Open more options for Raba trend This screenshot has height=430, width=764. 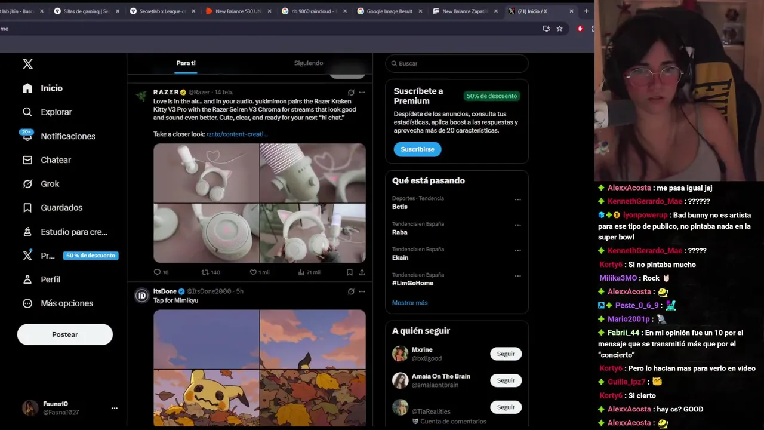517,225
